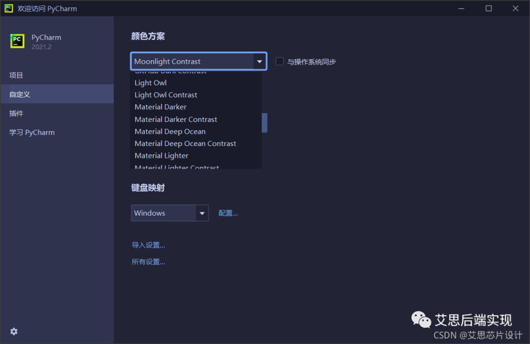
Task: Click the PyCharm logo in the sidebar
Action: tap(18, 42)
